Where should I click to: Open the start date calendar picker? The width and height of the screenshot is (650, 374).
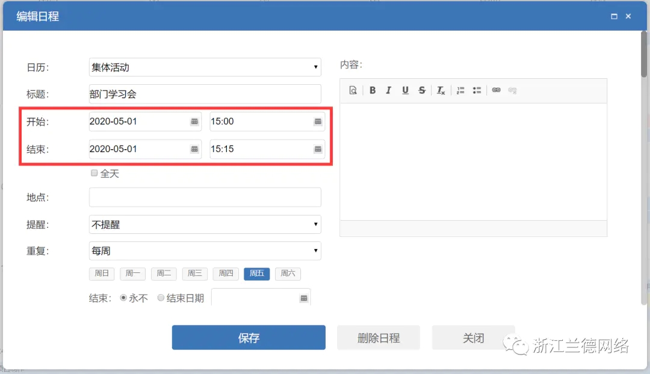tap(194, 121)
